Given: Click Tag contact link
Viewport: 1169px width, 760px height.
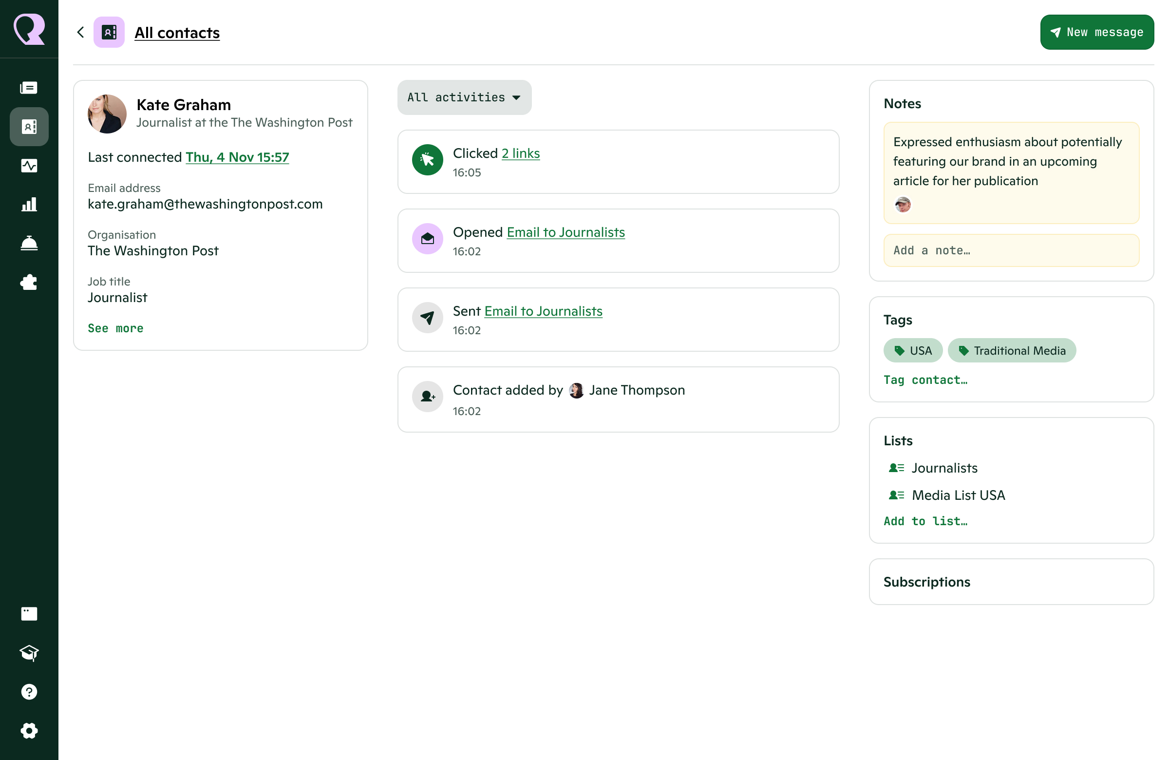Looking at the screenshot, I should tap(925, 380).
